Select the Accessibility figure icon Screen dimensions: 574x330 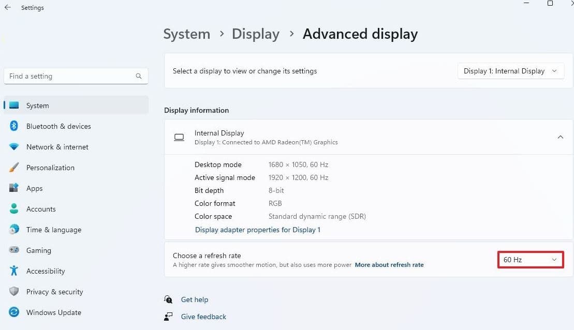(14, 271)
